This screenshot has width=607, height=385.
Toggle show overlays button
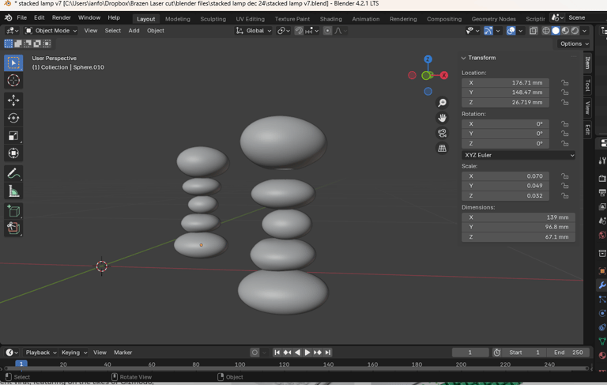pos(511,31)
